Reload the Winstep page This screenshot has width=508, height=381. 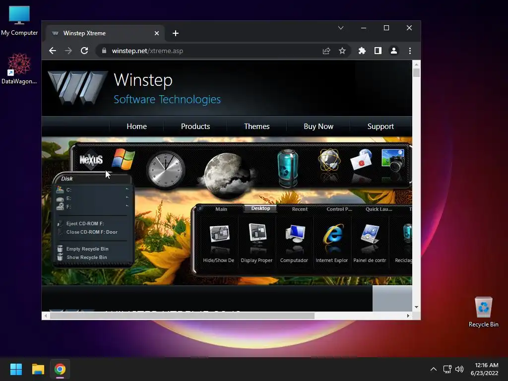[84, 51]
